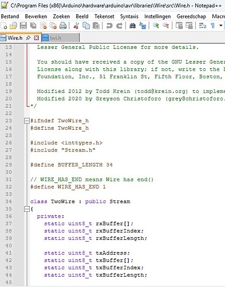Click the text "#define BUFFER_LENGTH 34"

coord(72,165)
